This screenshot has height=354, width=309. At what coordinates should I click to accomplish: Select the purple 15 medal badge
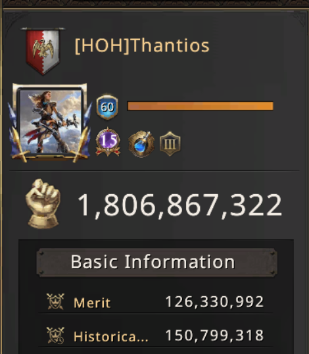[x=108, y=141]
